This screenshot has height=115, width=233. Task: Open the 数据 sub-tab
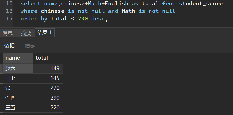click(x=10, y=46)
